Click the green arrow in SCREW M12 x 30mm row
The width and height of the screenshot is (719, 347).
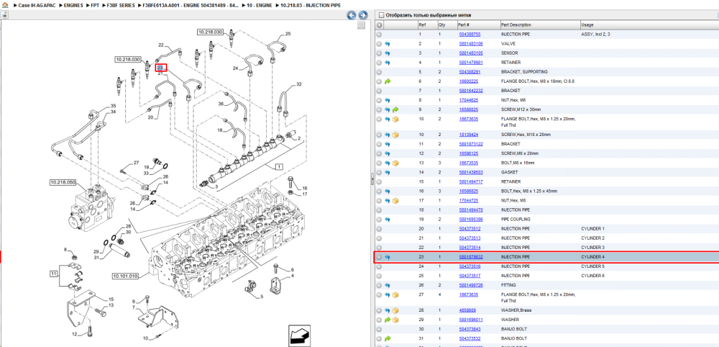(395, 109)
